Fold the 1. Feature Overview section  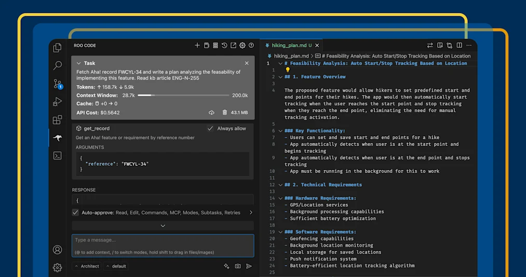coord(280,77)
